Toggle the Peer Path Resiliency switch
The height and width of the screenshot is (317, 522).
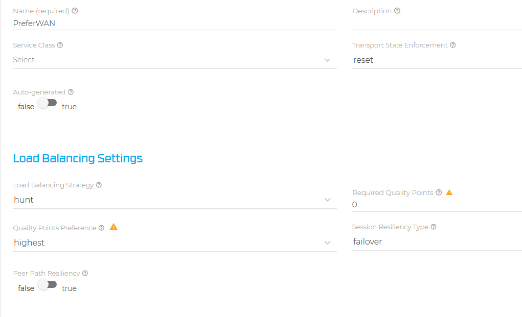[x=47, y=284]
